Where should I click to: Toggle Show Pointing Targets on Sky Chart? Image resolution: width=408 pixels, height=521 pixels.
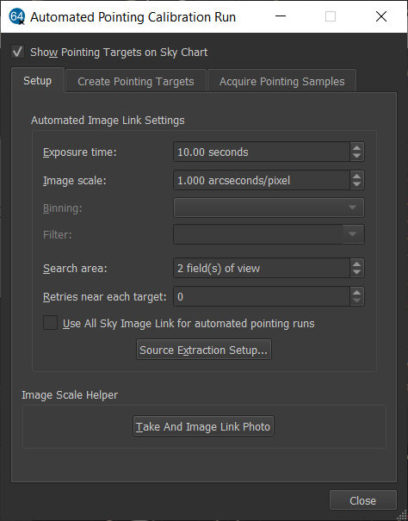pos(17,52)
